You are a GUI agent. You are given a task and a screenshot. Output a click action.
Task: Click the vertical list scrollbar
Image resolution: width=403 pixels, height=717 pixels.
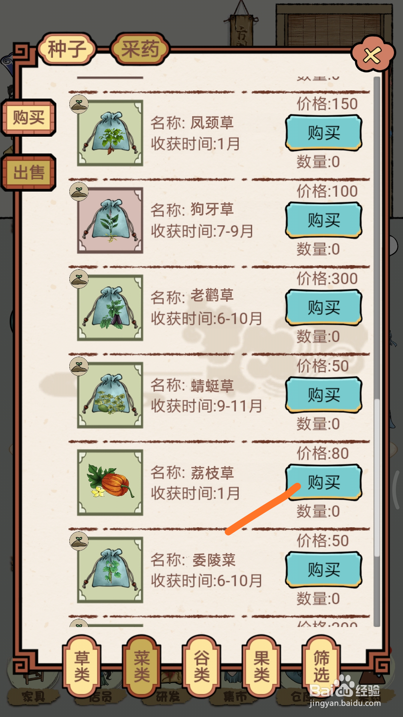click(377, 351)
